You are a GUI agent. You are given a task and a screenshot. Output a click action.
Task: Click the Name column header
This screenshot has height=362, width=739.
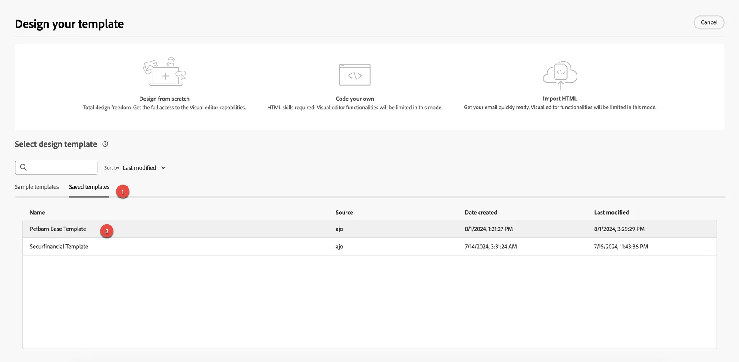(x=37, y=213)
